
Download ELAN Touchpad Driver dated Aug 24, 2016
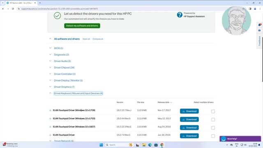[x=189, y=127]
